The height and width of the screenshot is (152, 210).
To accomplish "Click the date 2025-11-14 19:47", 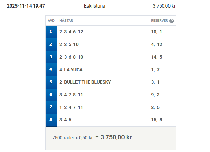I will point(26,6).
